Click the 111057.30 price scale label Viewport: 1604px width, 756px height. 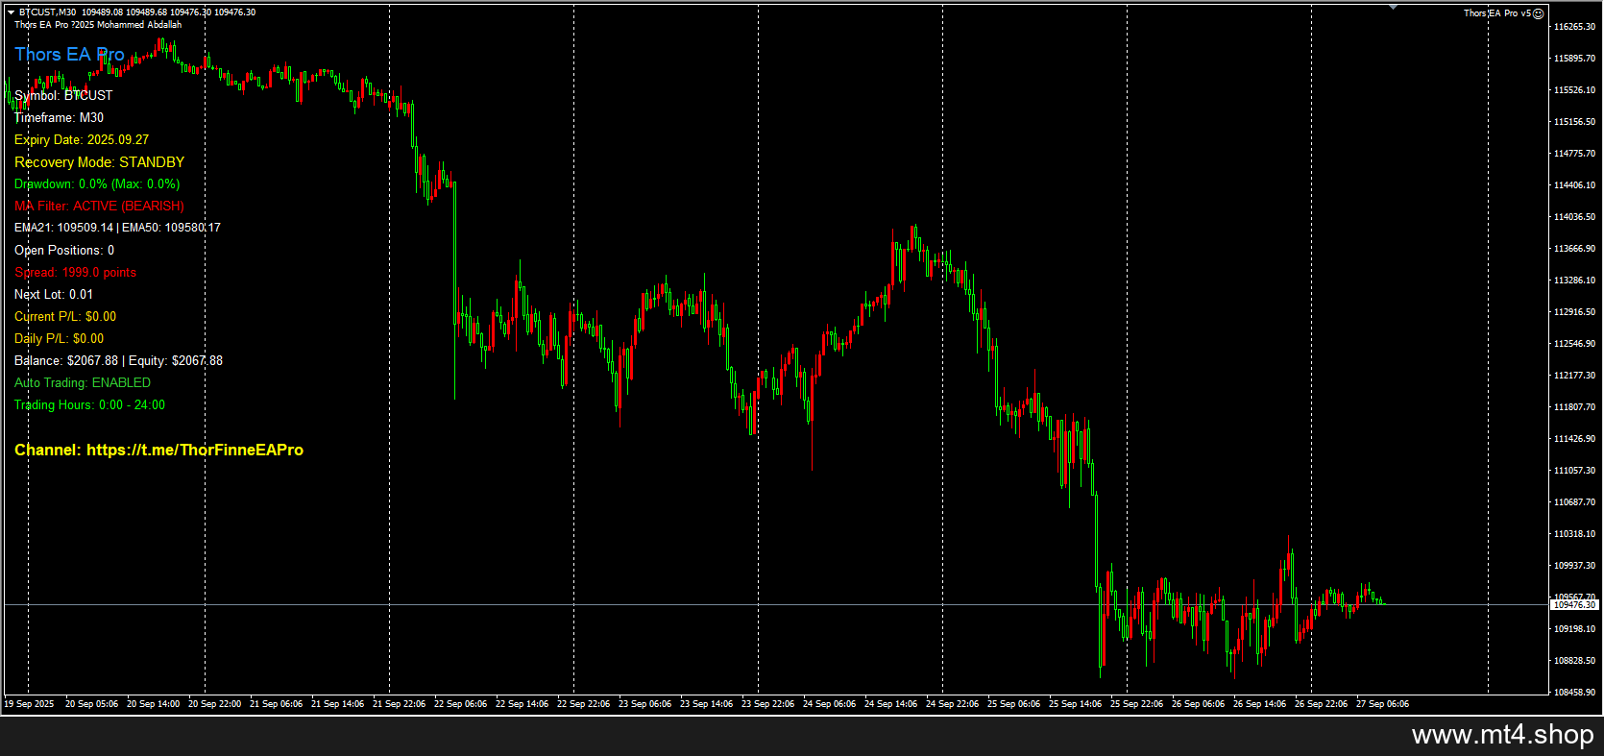tap(1574, 471)
